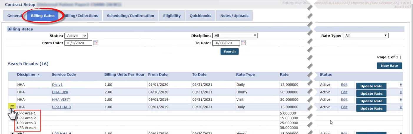The image size is (413, 134).
Task: Open the Status dropdown
Action: (x=76, y=36)
